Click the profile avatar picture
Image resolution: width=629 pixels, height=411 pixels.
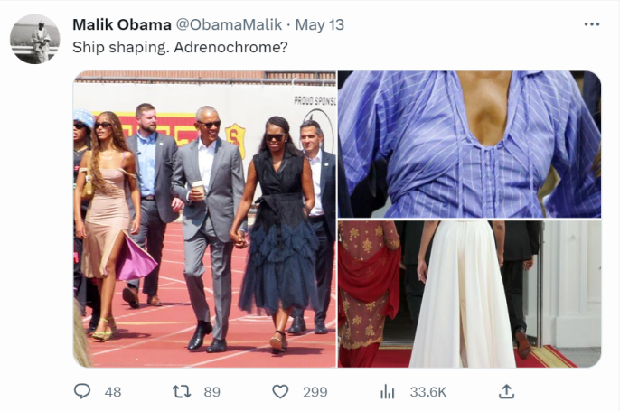(34, 39)
